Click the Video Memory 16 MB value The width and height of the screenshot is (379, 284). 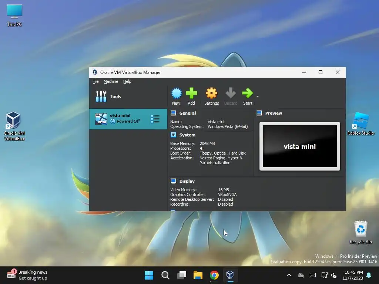tap(224, 190)
